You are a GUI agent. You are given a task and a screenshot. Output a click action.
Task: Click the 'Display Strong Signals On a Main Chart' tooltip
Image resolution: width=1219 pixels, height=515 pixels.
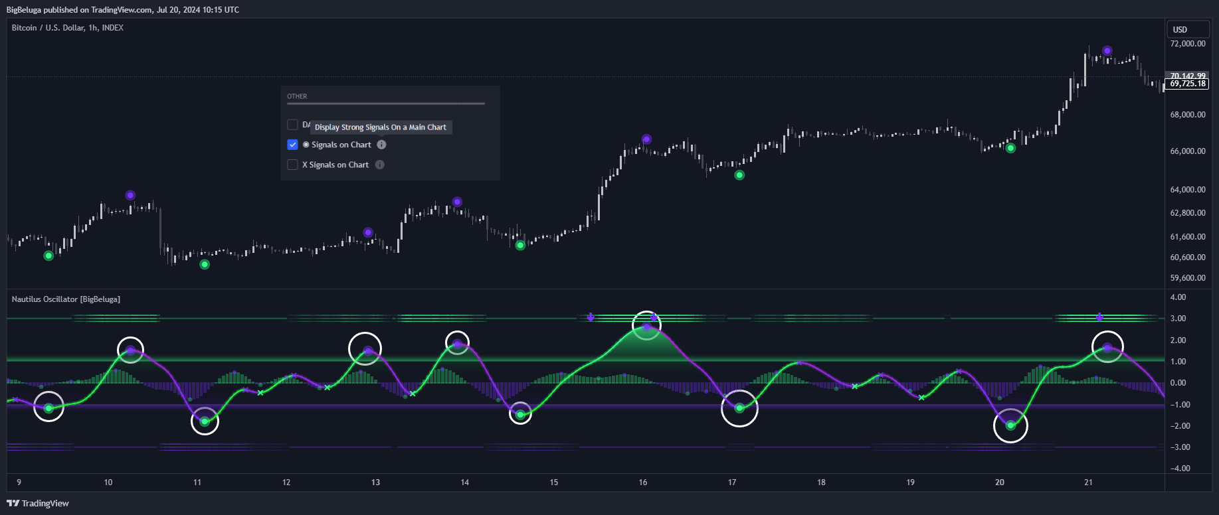[x=381, y=127]
